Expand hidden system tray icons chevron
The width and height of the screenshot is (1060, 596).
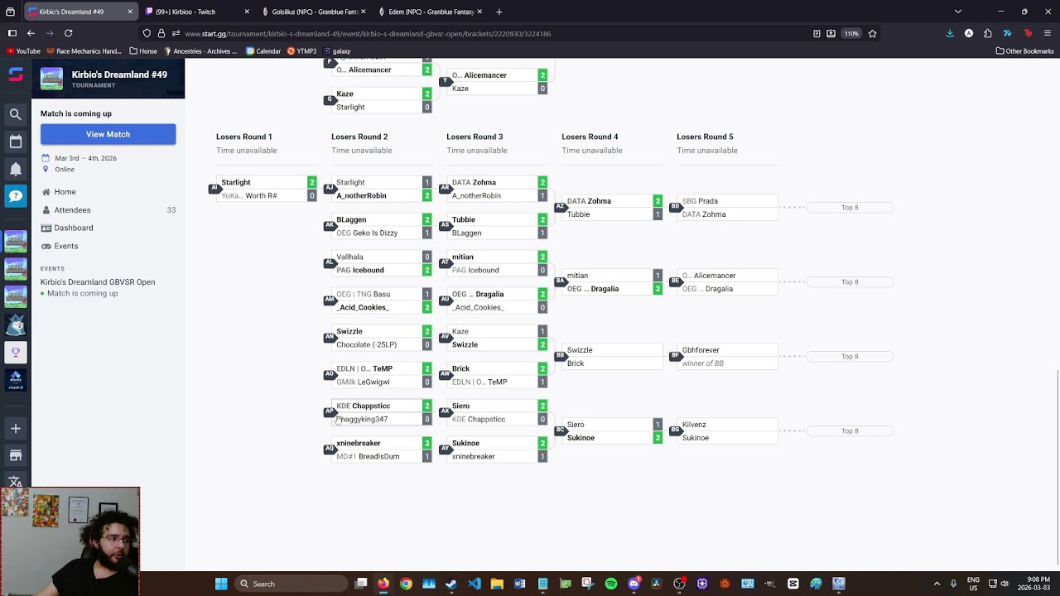coord(937,584)
